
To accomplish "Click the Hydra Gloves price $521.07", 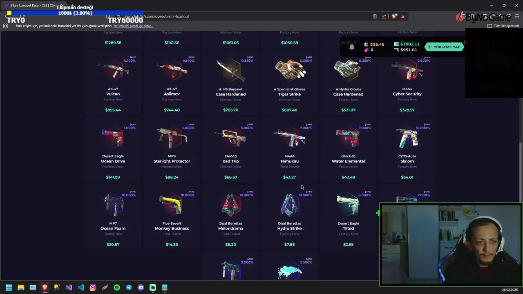I will (x=349, y=110).
